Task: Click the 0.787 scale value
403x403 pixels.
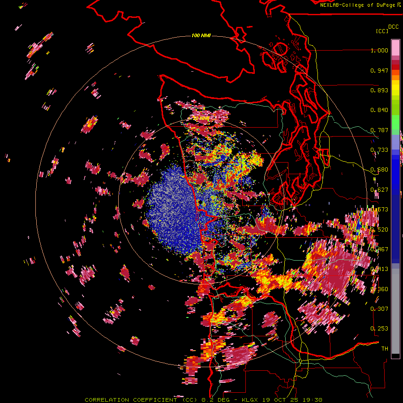Action: pos(379,130)
